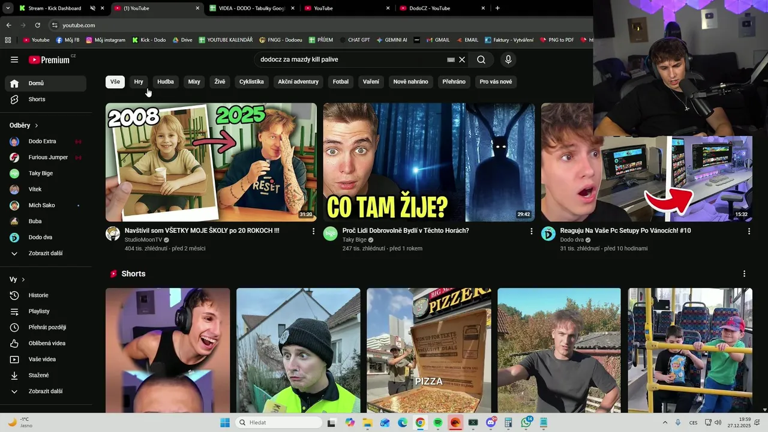Open Chrome apps grid in bookmarks bar

pyautogui.click(x=8, y=40)
